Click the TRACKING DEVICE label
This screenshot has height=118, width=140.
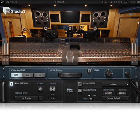[x=21, y=93]
